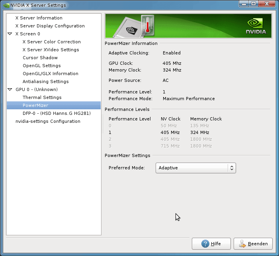Click level 2 NV clock 405 MHz

(x=170, y=139)
